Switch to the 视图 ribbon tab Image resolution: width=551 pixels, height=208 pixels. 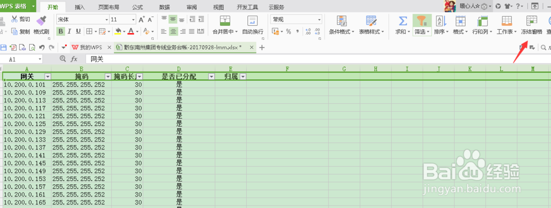(x=219, y=7)
